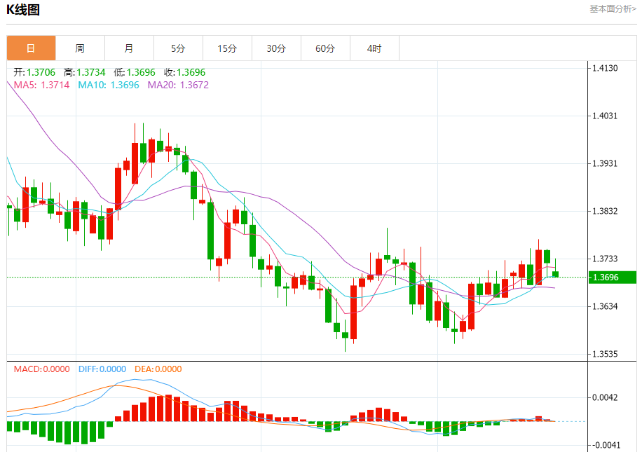Click the last green candlestick on the chart

(x=555, y=274)
